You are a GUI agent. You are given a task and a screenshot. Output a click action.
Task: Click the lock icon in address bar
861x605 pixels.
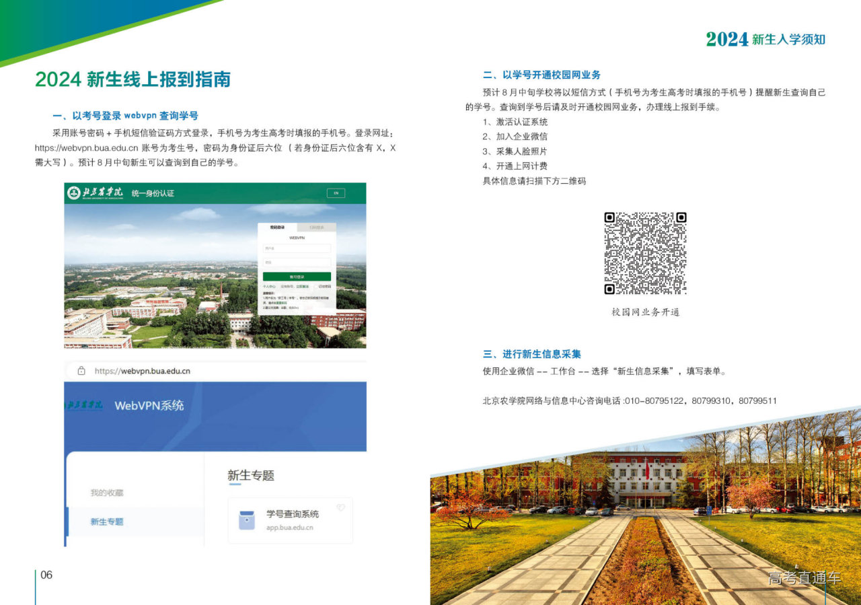(x=81, y=371)
